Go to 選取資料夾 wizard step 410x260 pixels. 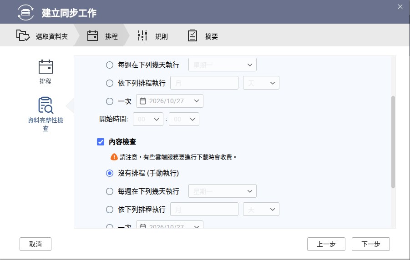tap(52, 36)
